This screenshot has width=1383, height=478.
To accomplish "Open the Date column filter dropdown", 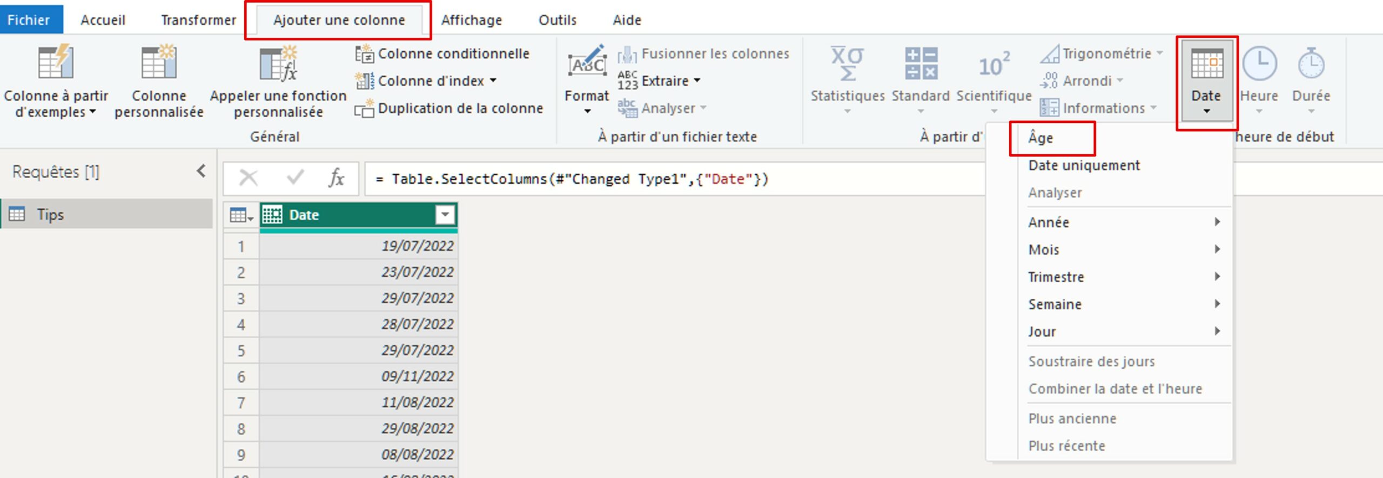I will (x=445, y=215).
